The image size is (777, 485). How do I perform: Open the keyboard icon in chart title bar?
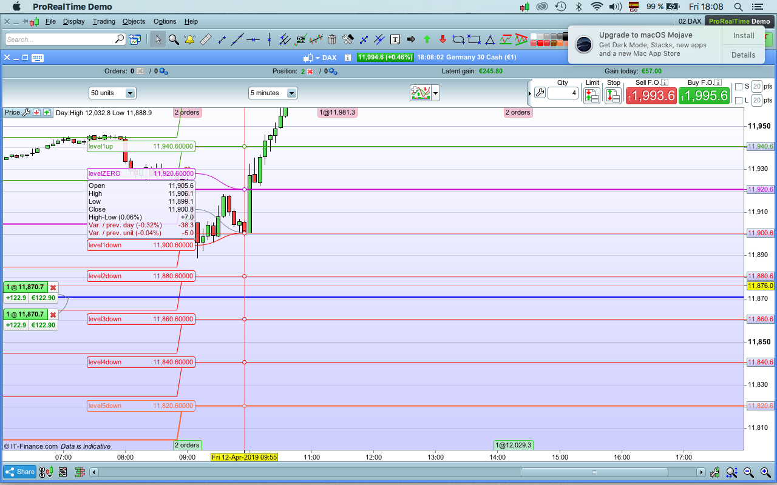(x=37, y=58)
